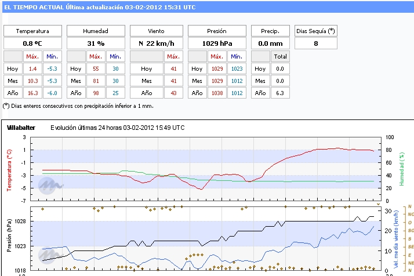Select the Temperatura header box
Image resolution: width=414 pixels, height=276 pixels.
pyautogui.click(x=32, y=31)
